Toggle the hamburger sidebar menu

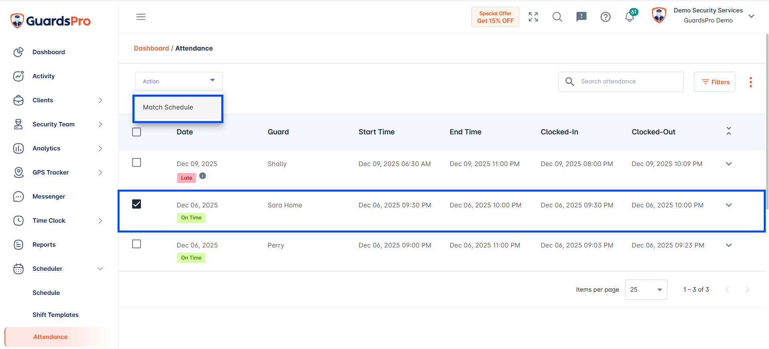point(141,17)
